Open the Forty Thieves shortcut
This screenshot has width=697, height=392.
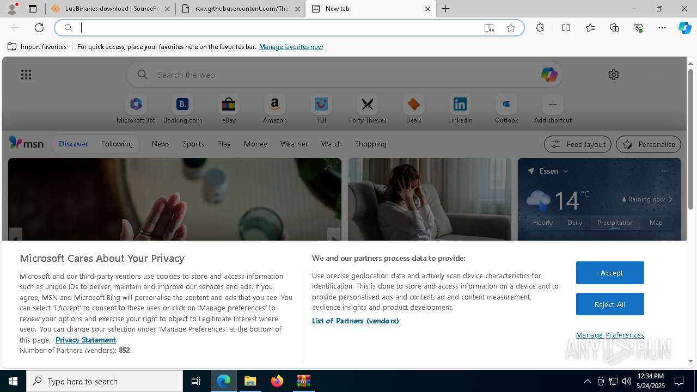click(368, 109)
